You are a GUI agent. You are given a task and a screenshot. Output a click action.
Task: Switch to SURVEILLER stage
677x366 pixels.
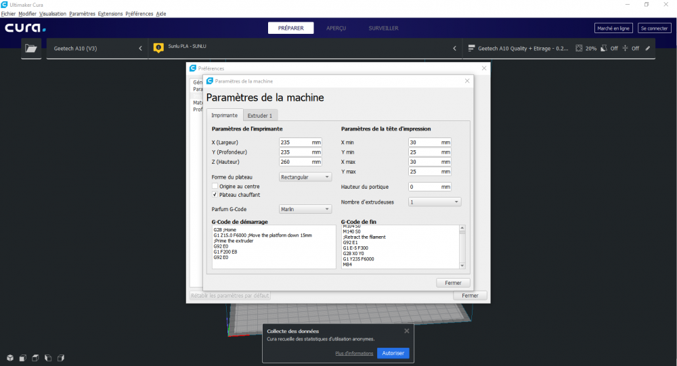pos(383,28)
